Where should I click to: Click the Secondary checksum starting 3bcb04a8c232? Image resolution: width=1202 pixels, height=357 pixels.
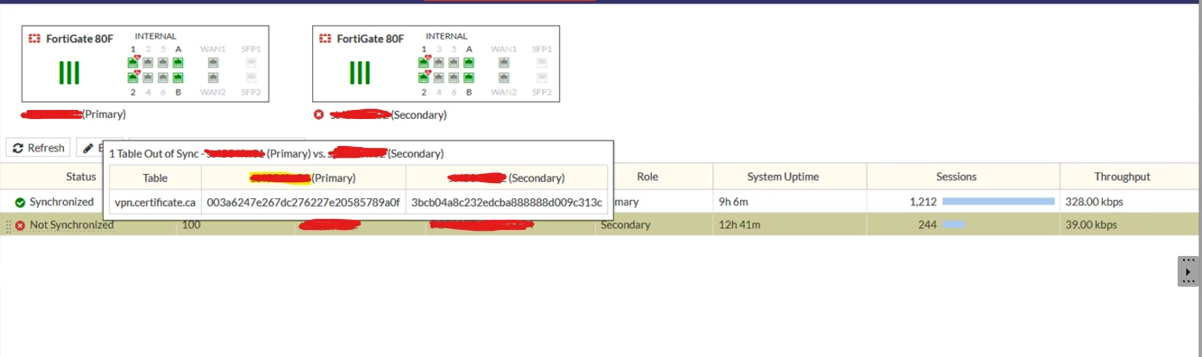(x=507, y=202)
